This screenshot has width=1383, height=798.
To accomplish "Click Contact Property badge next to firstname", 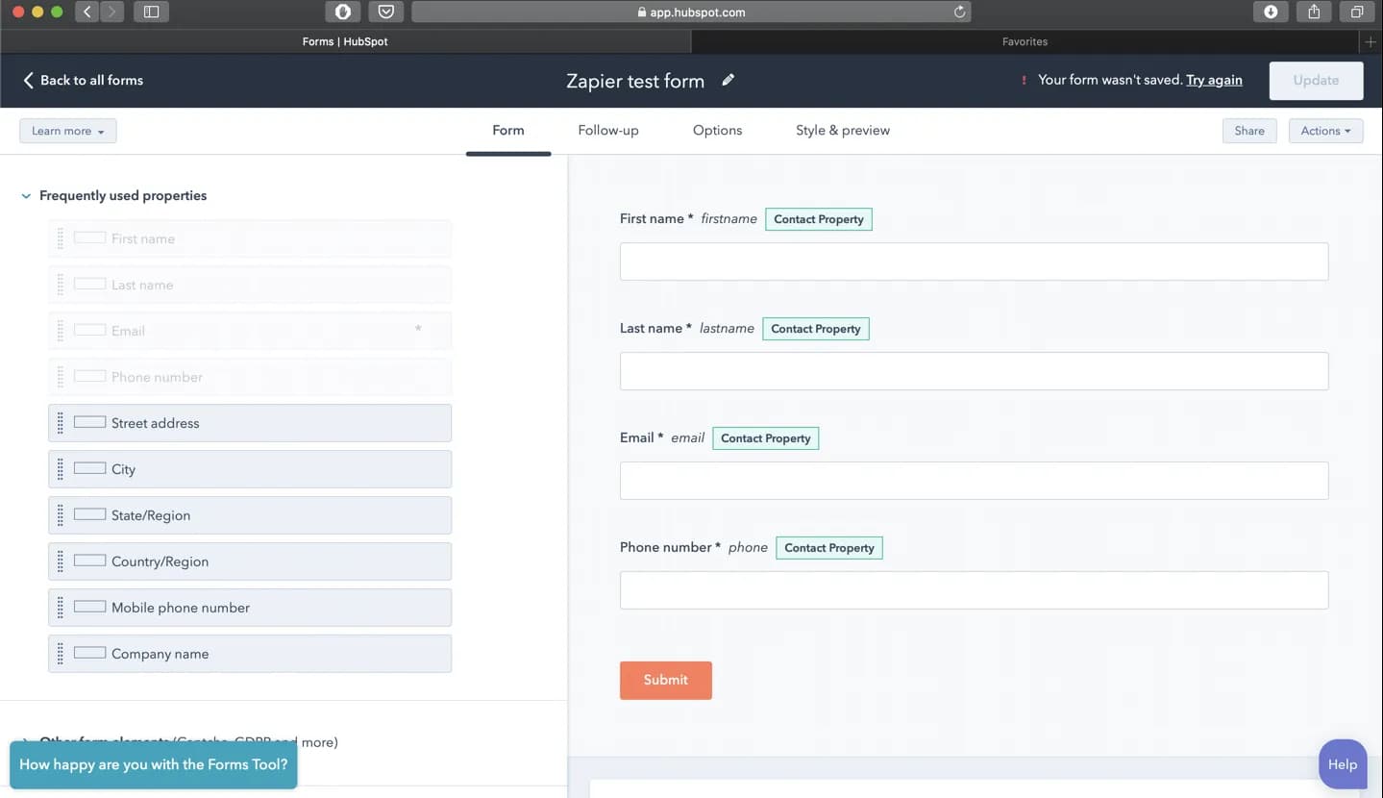I will click(819, 219).
